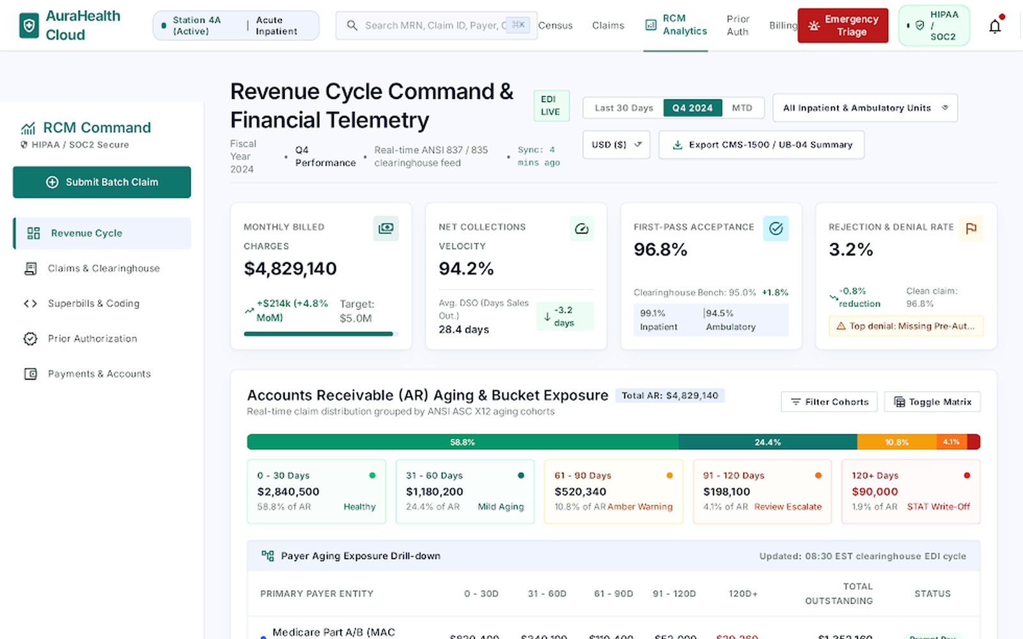Click the RCM Analytics chart icon
This screenshot has width=1023, height=639.
[651, 25]
